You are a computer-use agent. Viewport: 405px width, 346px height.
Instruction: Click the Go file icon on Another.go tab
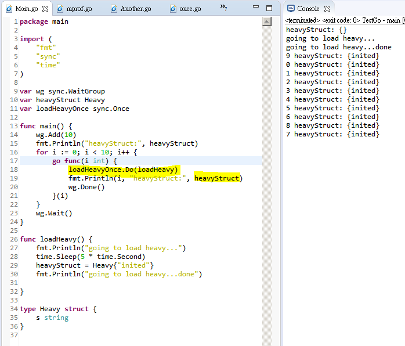114,9
